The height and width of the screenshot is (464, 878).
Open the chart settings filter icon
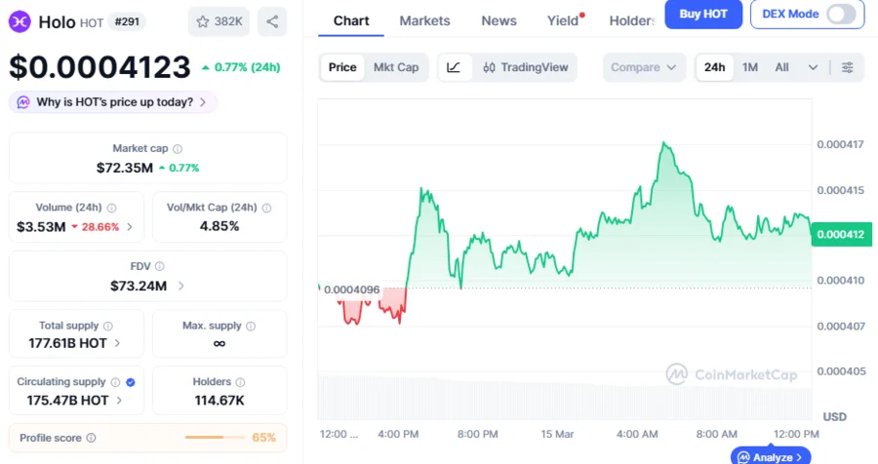click(848, 67)
